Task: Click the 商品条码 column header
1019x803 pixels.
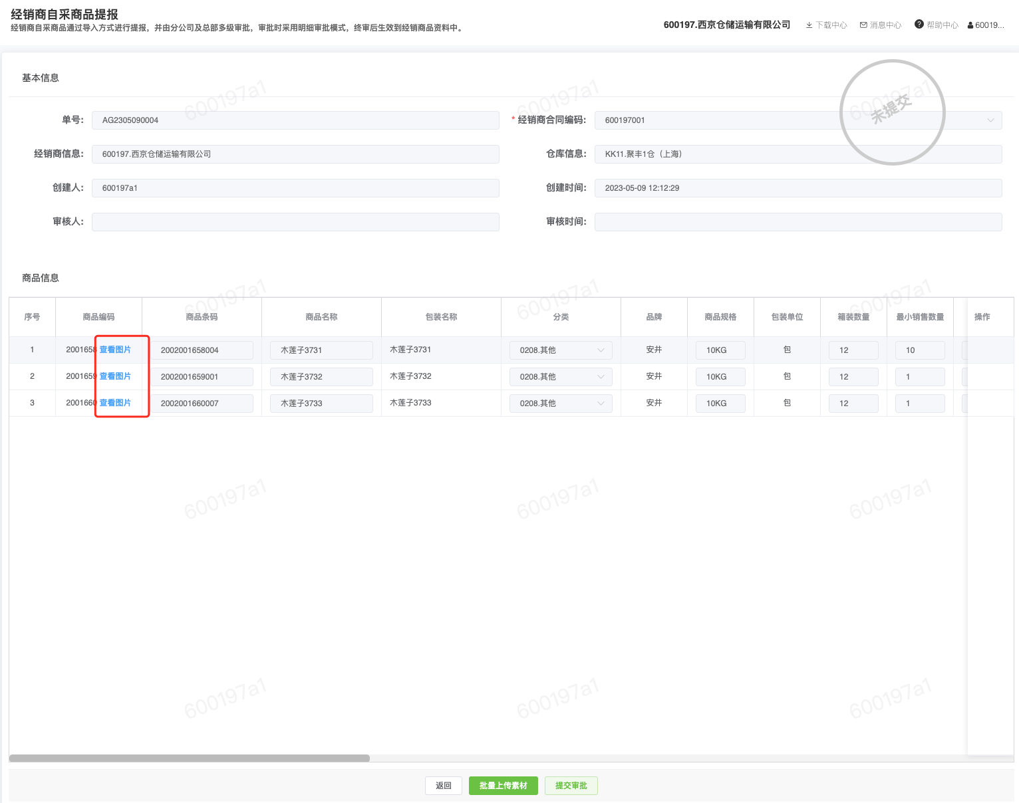Action: click(202, 317)
